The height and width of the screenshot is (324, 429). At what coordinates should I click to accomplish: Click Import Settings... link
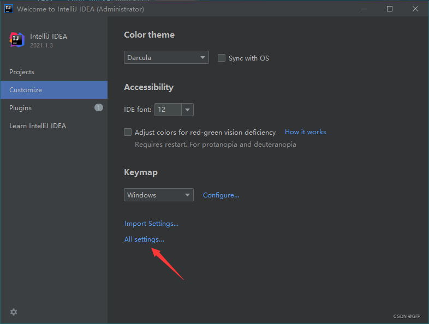click(151, 224)
